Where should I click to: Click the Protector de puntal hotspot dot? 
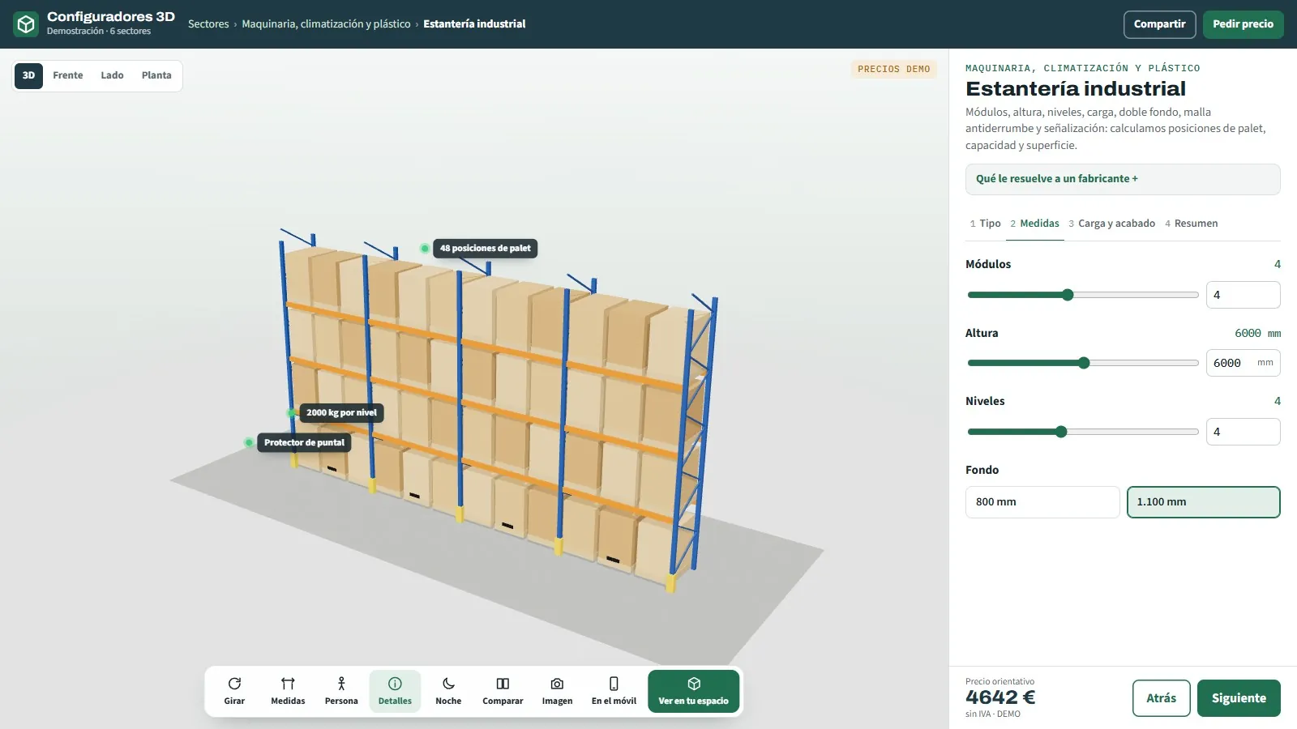pos(249,443)
